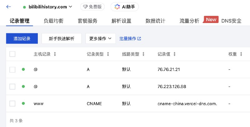The image size is (250, 127).
Task: Open the 批量操作 link
Action: point(130,38)
